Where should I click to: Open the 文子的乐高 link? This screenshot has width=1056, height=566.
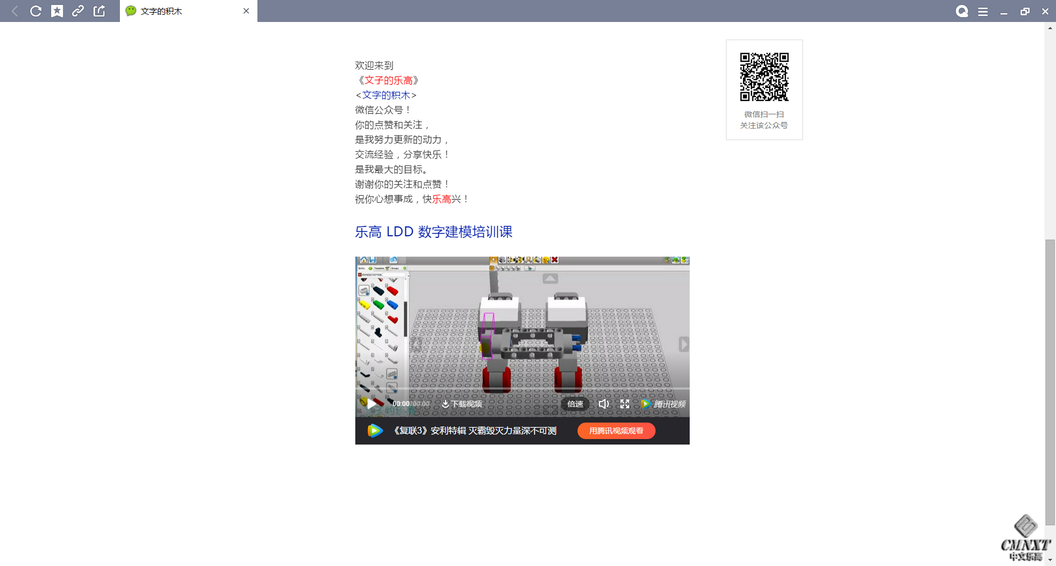[x=388, y=80]
